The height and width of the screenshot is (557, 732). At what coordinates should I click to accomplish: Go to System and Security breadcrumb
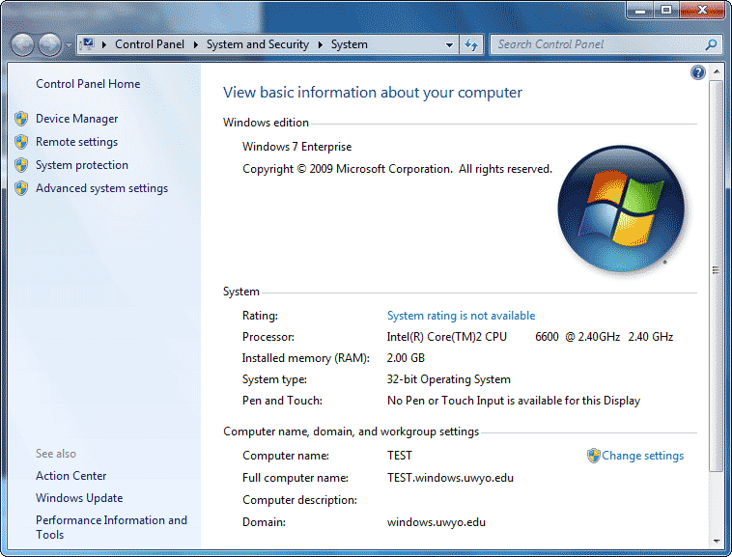click(x=258, y=44)
